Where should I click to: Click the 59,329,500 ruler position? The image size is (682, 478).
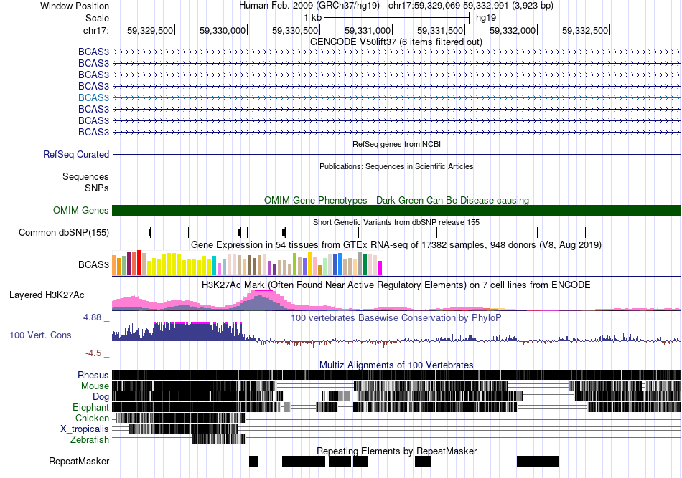coord(150,30)
